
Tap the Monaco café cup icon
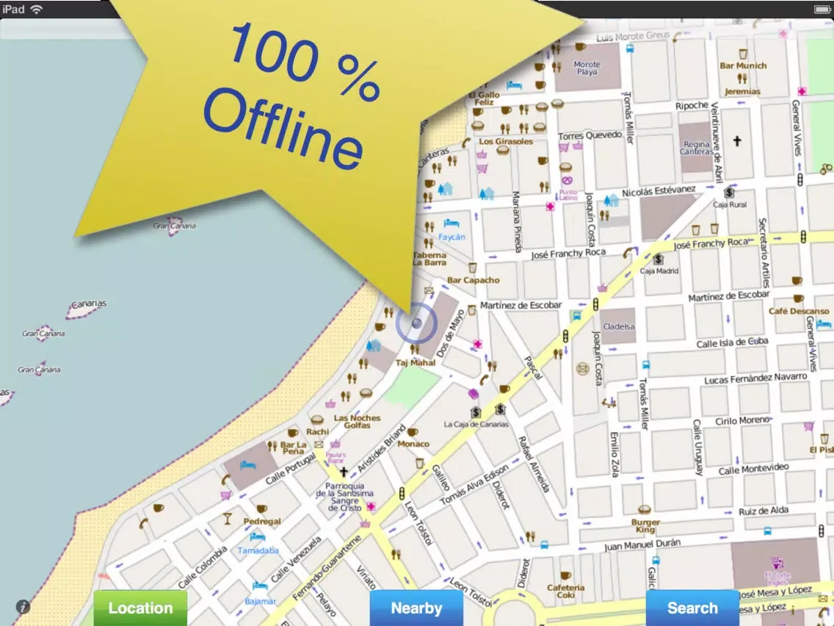[412, 432]
